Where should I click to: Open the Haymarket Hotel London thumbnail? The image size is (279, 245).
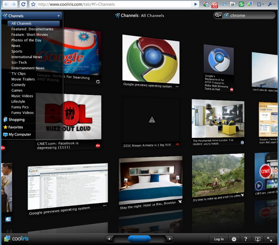pyautogui.click(x=218, y=118)
